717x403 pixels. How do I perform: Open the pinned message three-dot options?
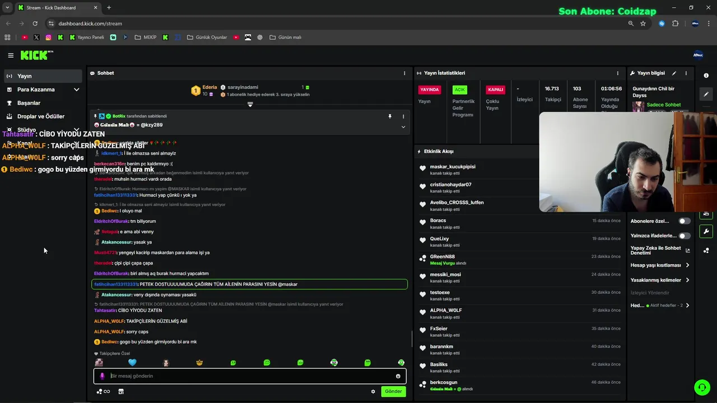click(x=403, y=116)
